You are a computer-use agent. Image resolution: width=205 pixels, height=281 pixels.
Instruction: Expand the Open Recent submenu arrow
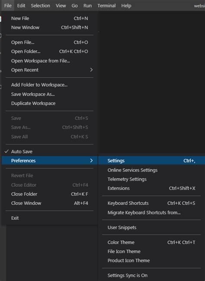91,70
